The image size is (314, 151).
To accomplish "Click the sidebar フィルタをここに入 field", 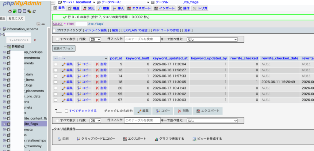I will pyautogui.click(x=19, y=40).
